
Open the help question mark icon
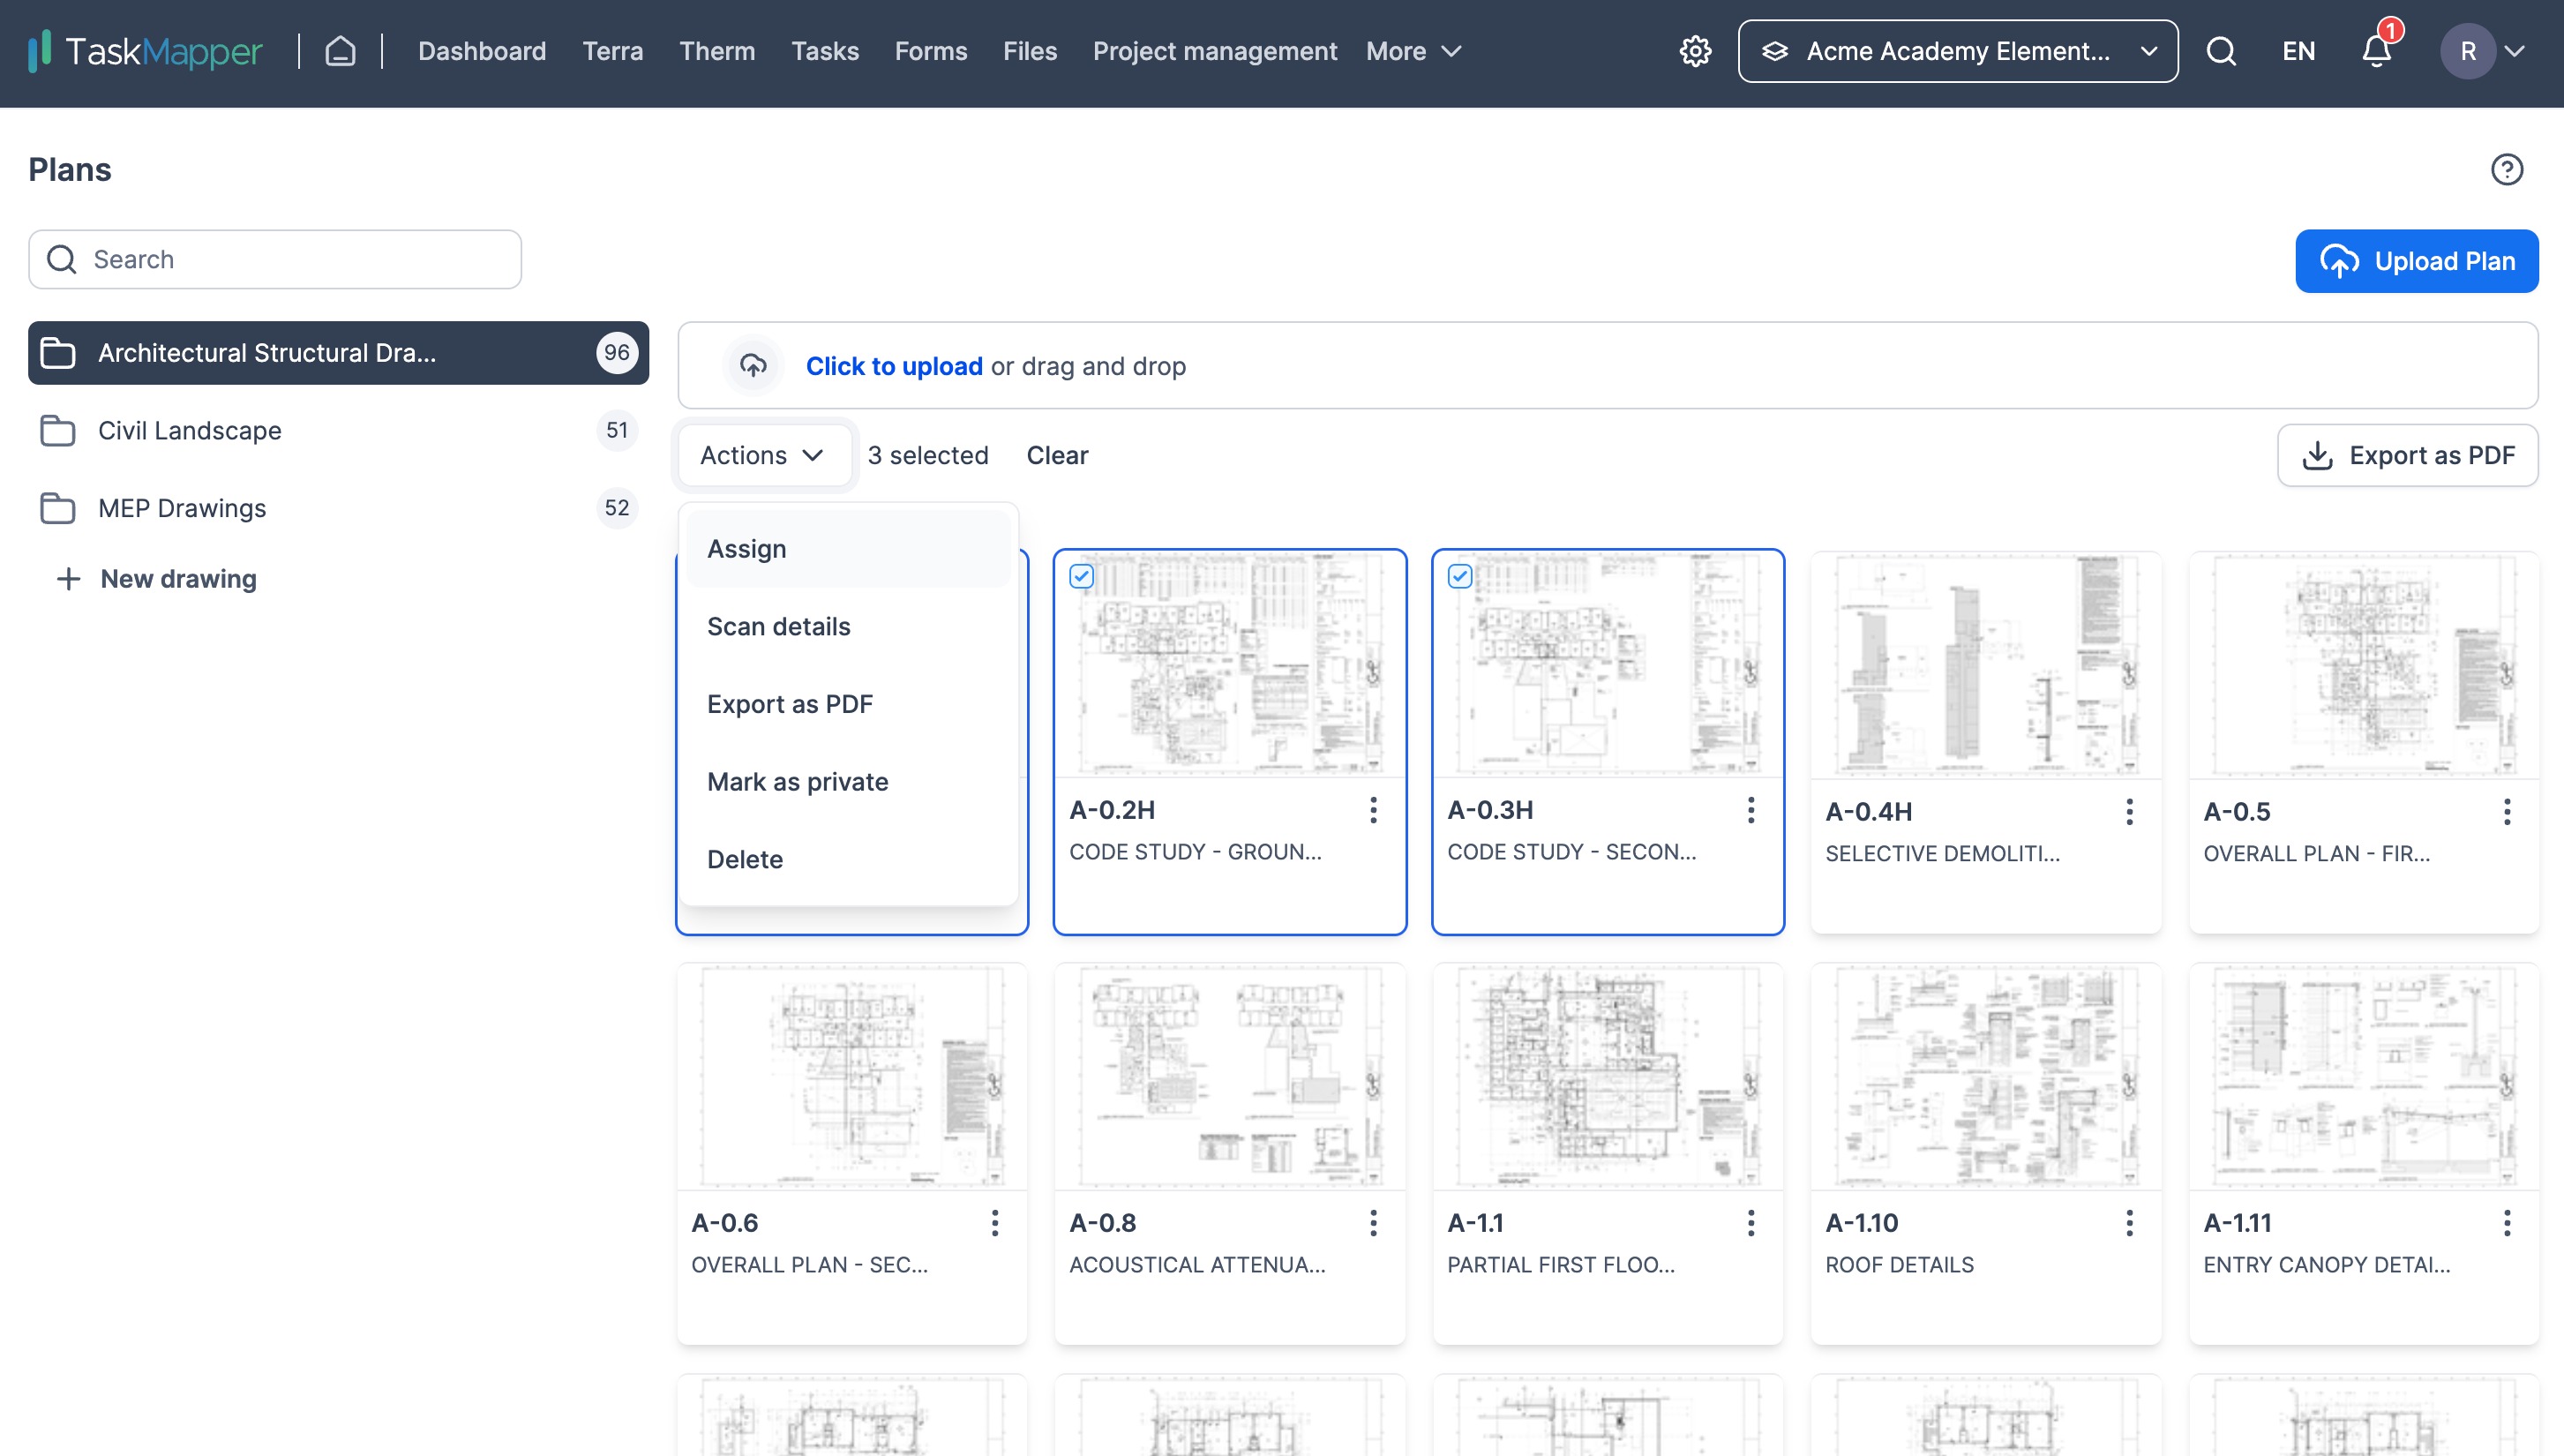pos(2507,170)
